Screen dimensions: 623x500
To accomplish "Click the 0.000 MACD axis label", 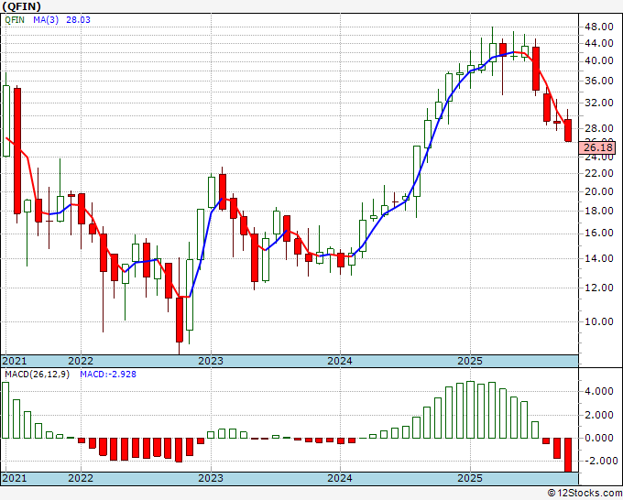I will point(599,438).
